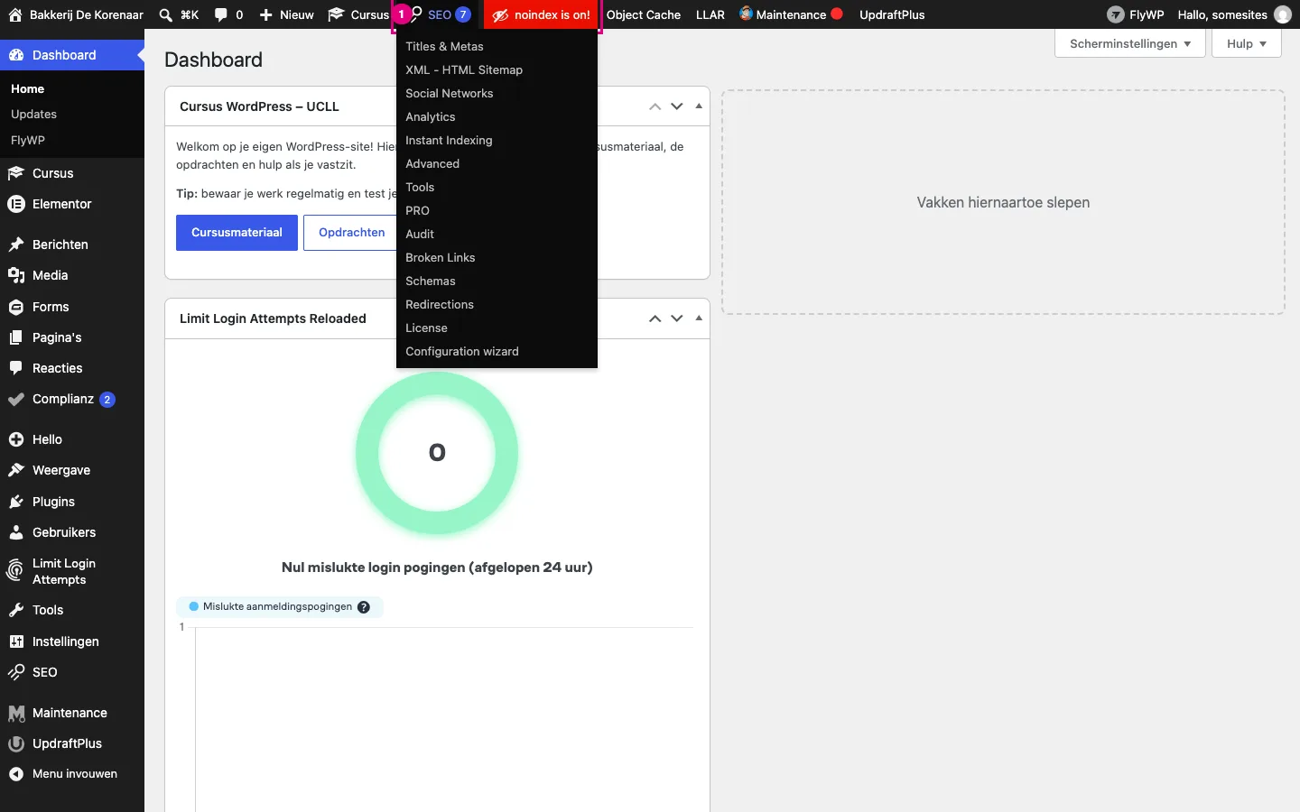Click the red noindex is on! warning

pyautogui.click(x=542, y=15)
